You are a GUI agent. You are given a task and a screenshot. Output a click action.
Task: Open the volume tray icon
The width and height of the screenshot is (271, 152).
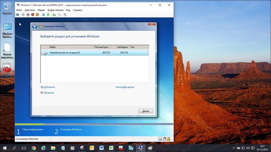(x=248, y=148)
